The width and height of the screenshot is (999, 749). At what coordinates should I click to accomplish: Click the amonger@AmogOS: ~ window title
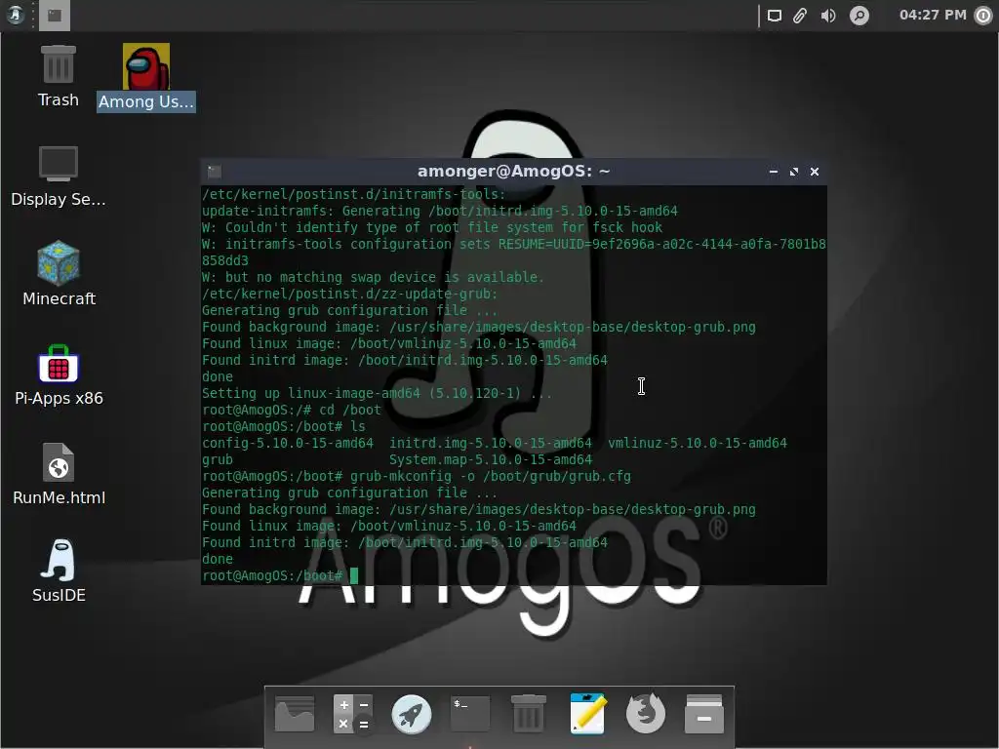tap(513, 172)
